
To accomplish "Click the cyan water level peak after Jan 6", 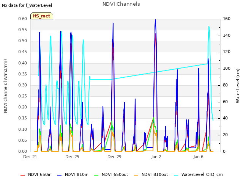I will (209, 27).
